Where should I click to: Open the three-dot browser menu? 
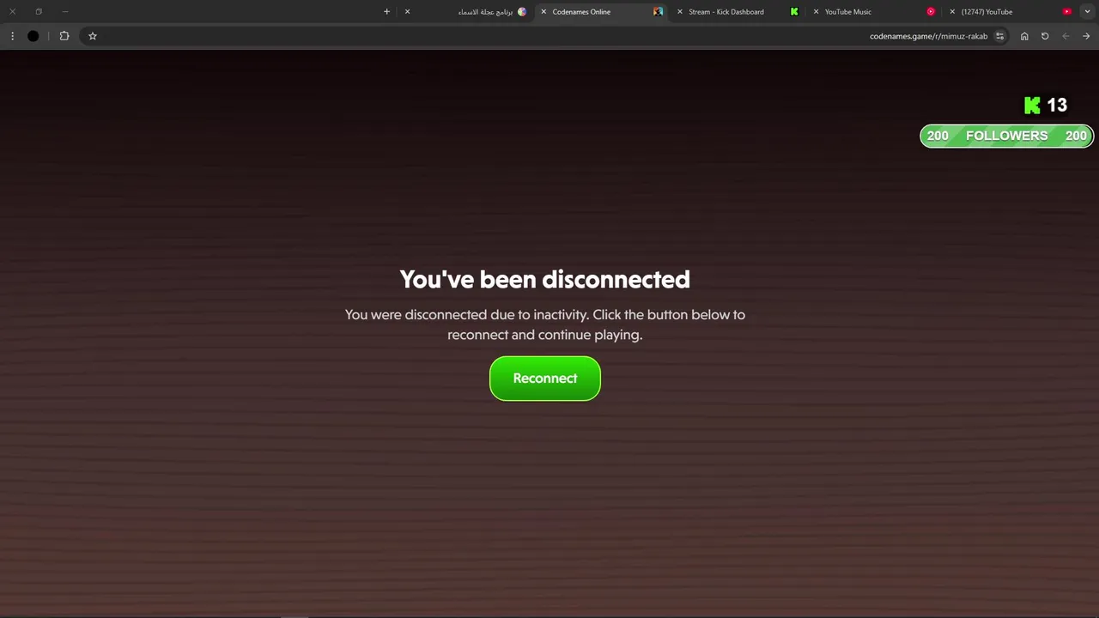[x=12, y=36]
